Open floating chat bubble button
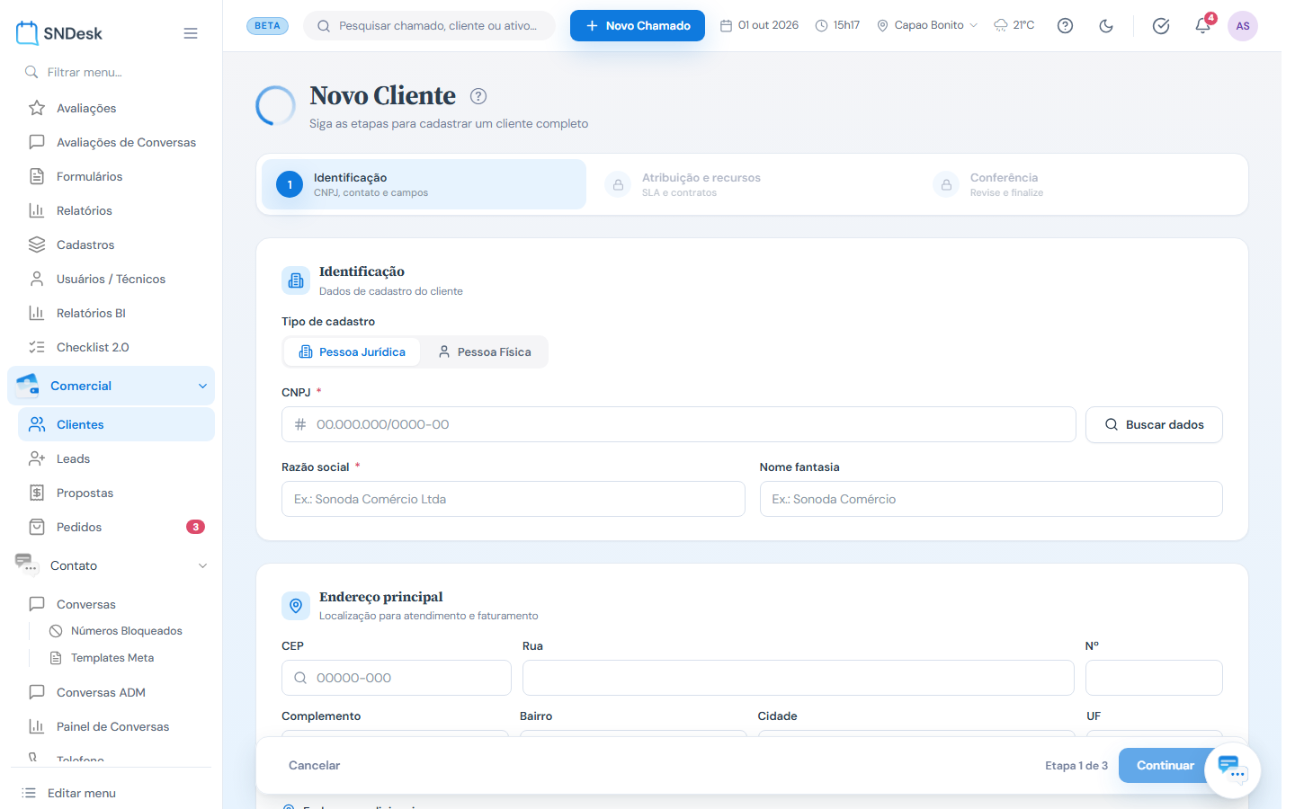Image resolution: width=1295 pixels, height=809 pixels. click(1232, 770)
